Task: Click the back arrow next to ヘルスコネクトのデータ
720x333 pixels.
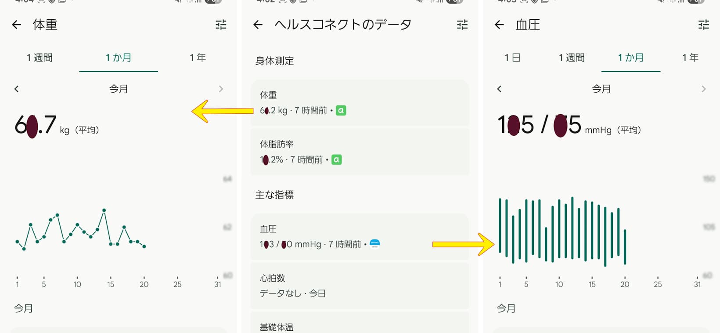Action: pyautogui.click(x=258, y=25)
